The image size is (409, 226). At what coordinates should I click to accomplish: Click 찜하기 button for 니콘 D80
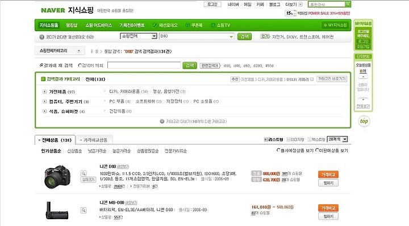point(328,183)
